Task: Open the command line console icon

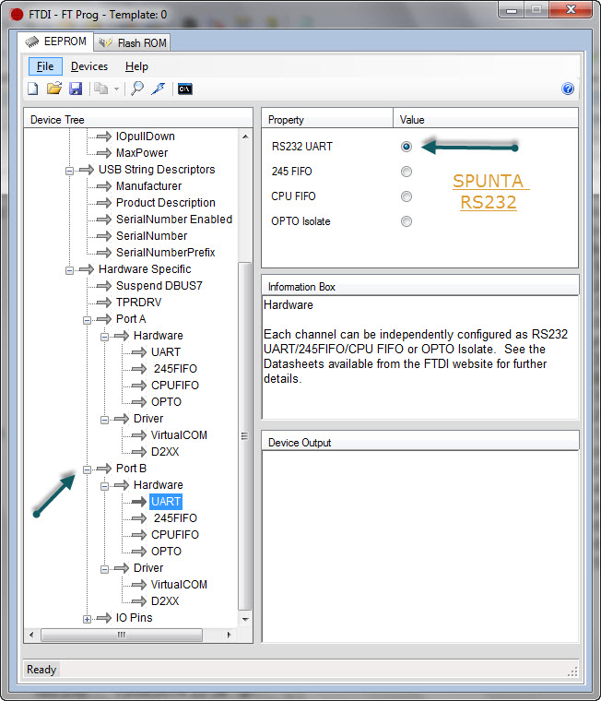Action: [185, 89]
